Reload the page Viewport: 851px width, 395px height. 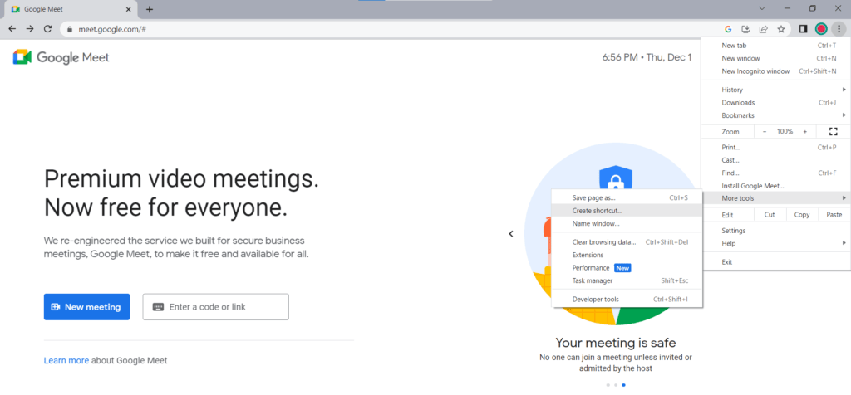(x=48, y=28)
